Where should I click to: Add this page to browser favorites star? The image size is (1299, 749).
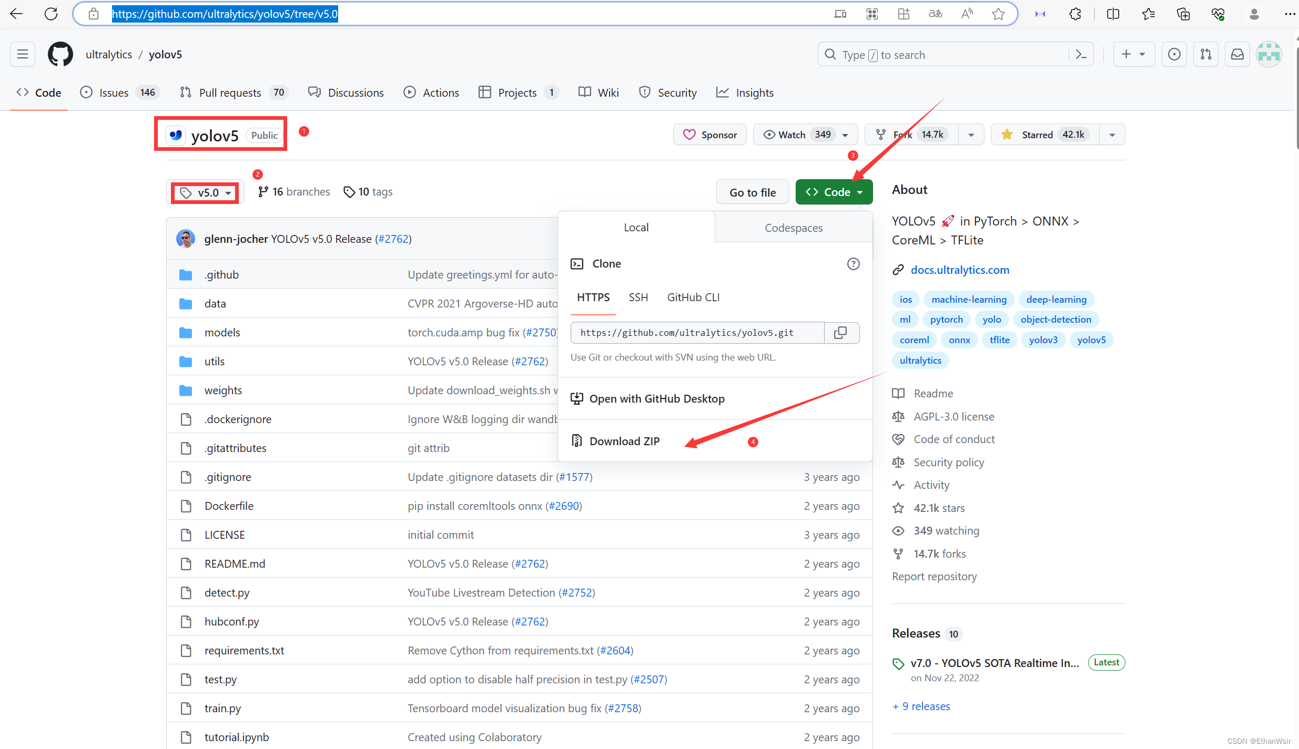(x=998, y=14)
